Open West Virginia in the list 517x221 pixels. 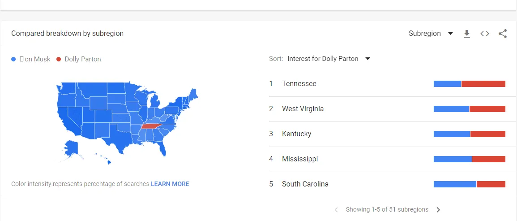tap(303, 109)
